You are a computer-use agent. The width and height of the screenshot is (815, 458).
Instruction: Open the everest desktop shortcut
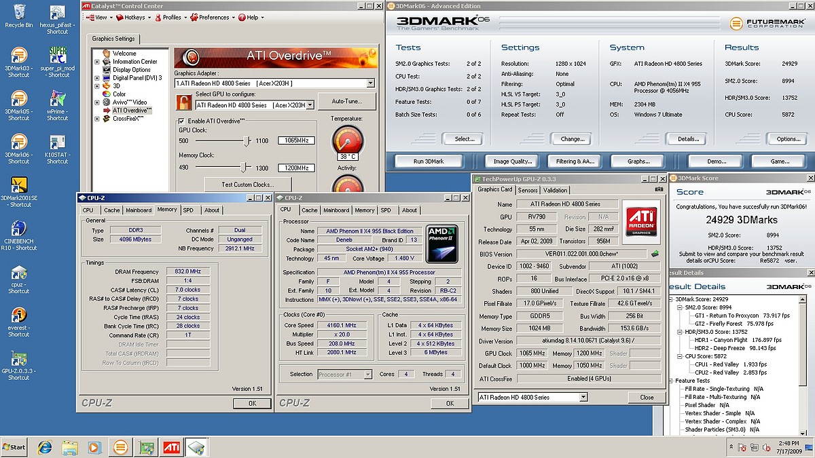click(x=18, y=316)
